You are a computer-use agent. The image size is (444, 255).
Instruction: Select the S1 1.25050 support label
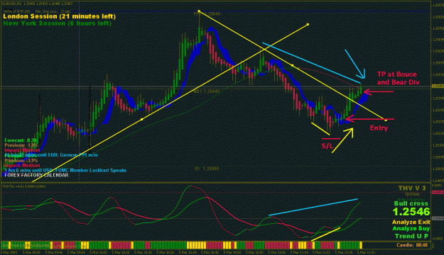[x=207, y=169]
